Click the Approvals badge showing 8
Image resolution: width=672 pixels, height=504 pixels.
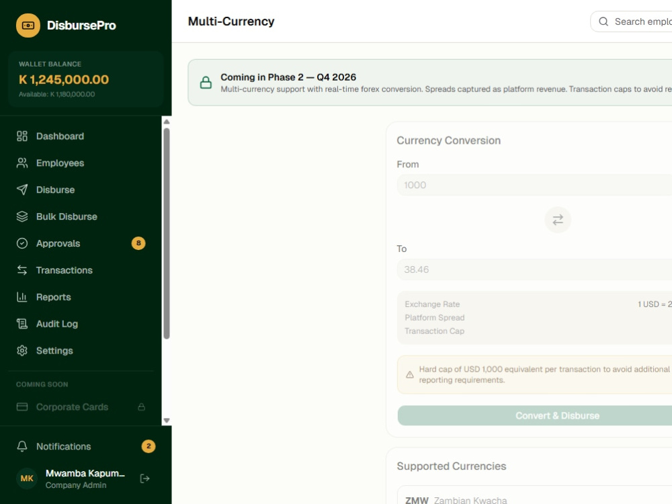point(138,243)
